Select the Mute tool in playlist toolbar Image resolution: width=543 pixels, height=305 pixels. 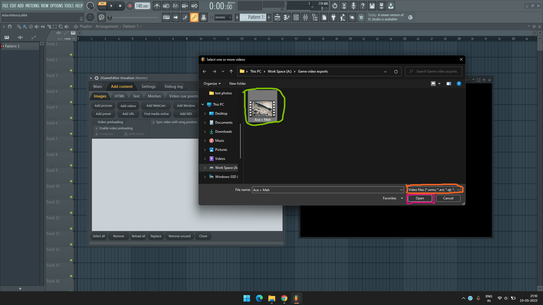coord(37,27)
